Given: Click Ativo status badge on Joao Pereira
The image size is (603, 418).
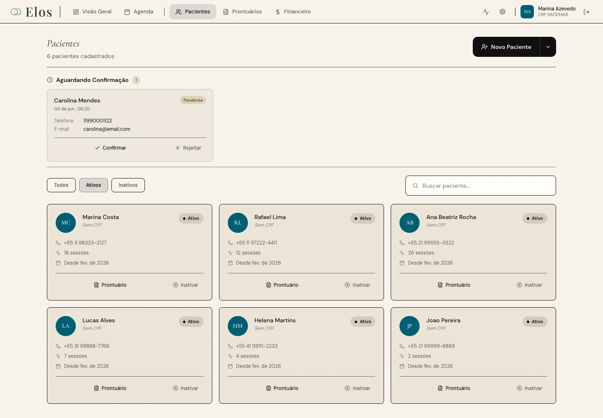Looking at the screenshot, I should point(535,321).
